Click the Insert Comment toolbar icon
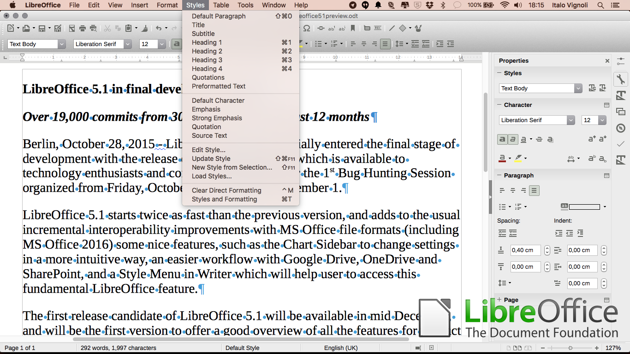 coord(367,28)
